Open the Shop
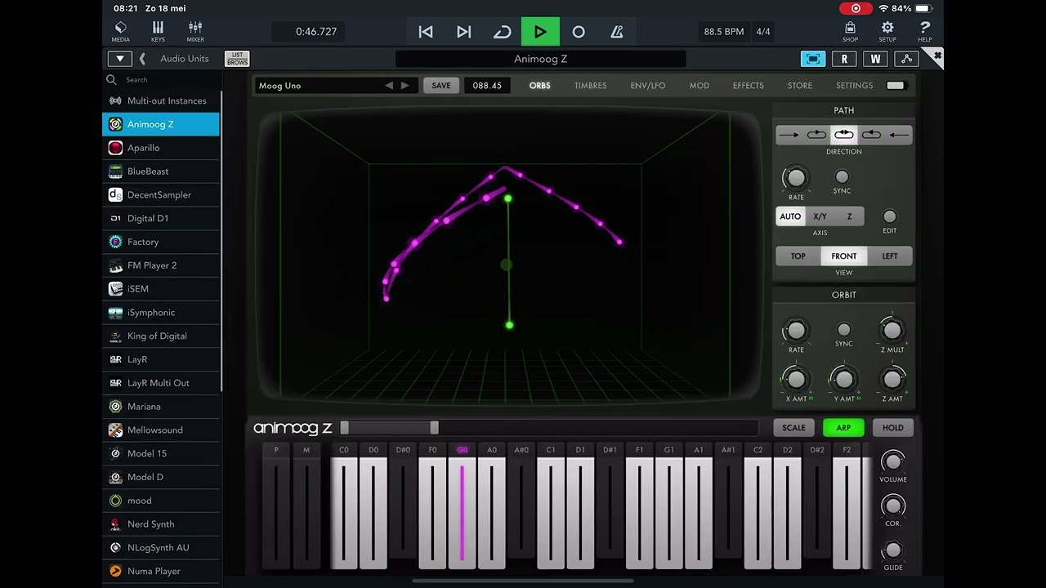Screen dimensions: 1046x588 pyautogui.click(x=850, y=31)
